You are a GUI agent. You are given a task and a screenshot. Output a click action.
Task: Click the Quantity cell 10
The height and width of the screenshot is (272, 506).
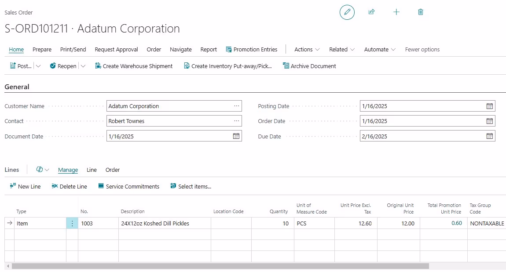pyautogui.click(x=273, y=223)
